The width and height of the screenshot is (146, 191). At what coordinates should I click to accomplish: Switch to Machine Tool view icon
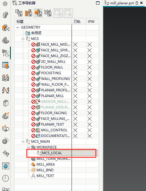pyautogui.click(x=28, y=13)
